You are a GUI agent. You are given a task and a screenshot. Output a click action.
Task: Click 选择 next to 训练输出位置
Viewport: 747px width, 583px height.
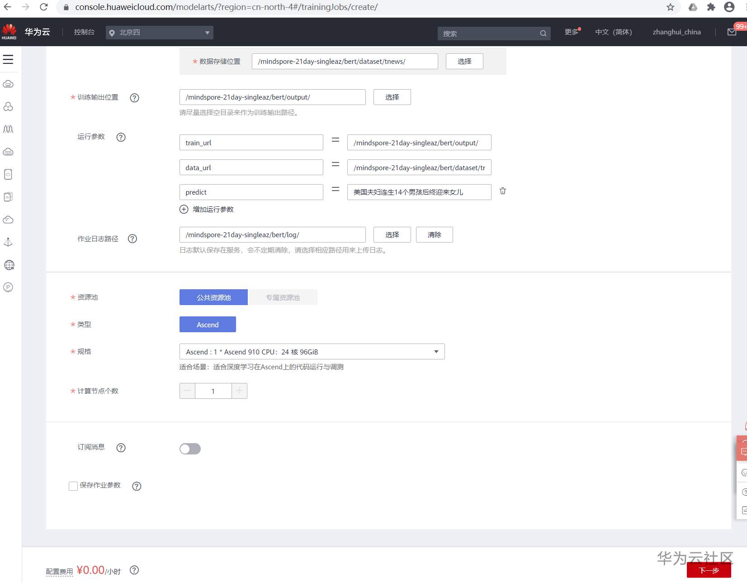click(x=392, y=97)
